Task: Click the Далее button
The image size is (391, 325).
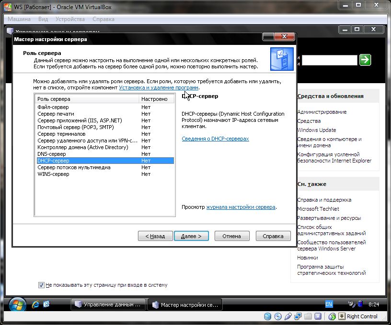Action: coord(191,236)
